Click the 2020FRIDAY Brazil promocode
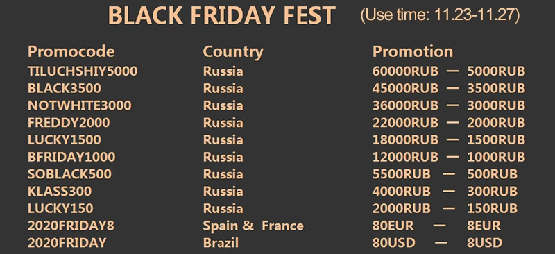Image resolution: width=555 pixels, height=254 pixels. click(67, 243)
